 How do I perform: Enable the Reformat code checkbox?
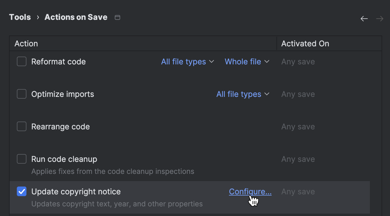[x=21, y=61]
